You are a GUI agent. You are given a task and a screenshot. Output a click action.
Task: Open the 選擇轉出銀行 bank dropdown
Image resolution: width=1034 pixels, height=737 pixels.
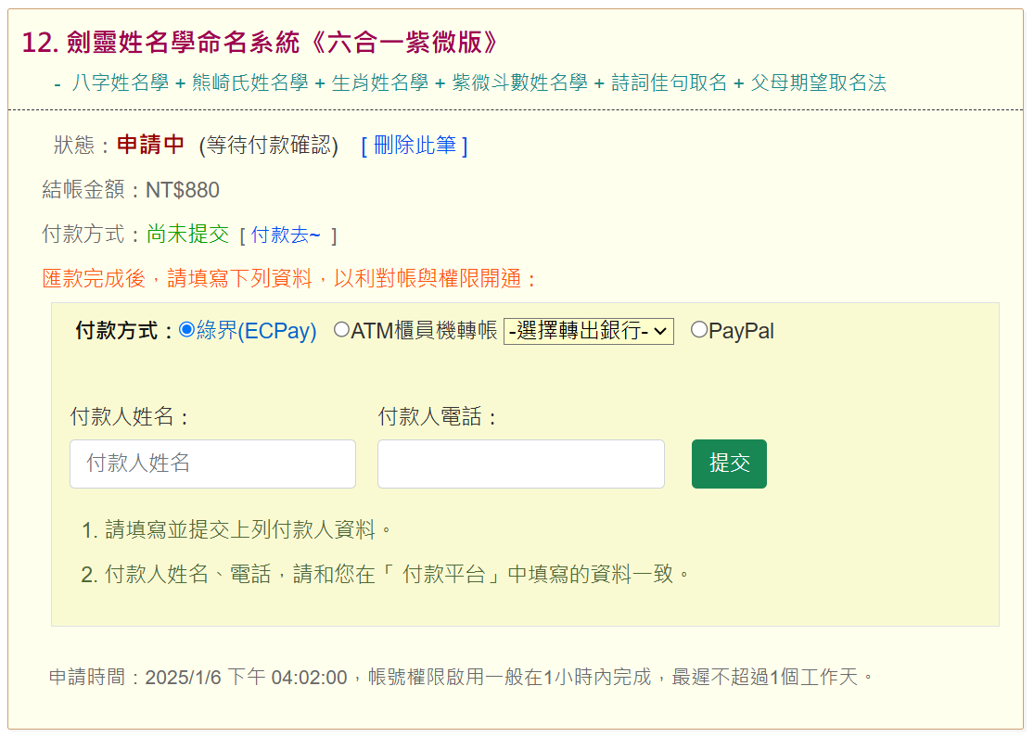[x=588, y=331]
